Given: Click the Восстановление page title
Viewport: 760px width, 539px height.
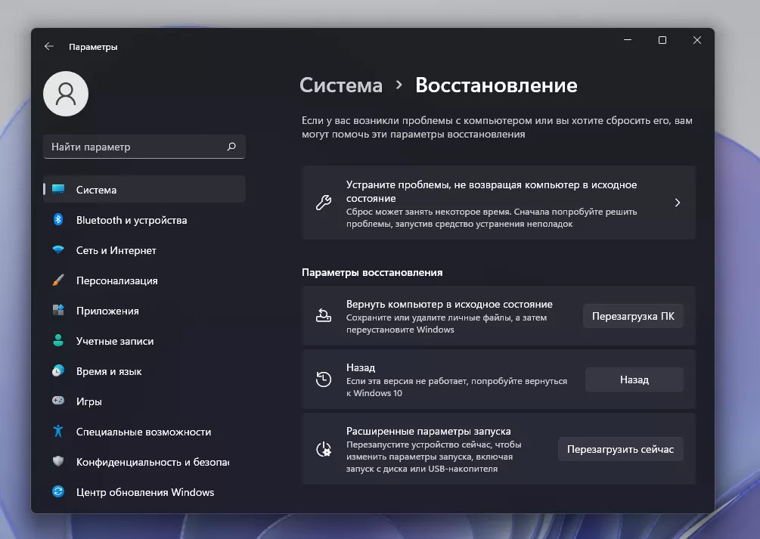Looking at the screenshot, I should click(496, 85).
